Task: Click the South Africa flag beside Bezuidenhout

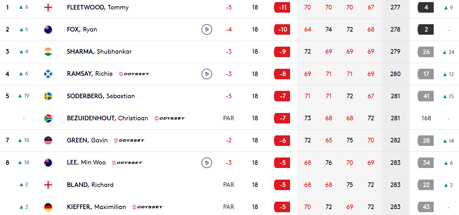Action: tap(48, 118)
